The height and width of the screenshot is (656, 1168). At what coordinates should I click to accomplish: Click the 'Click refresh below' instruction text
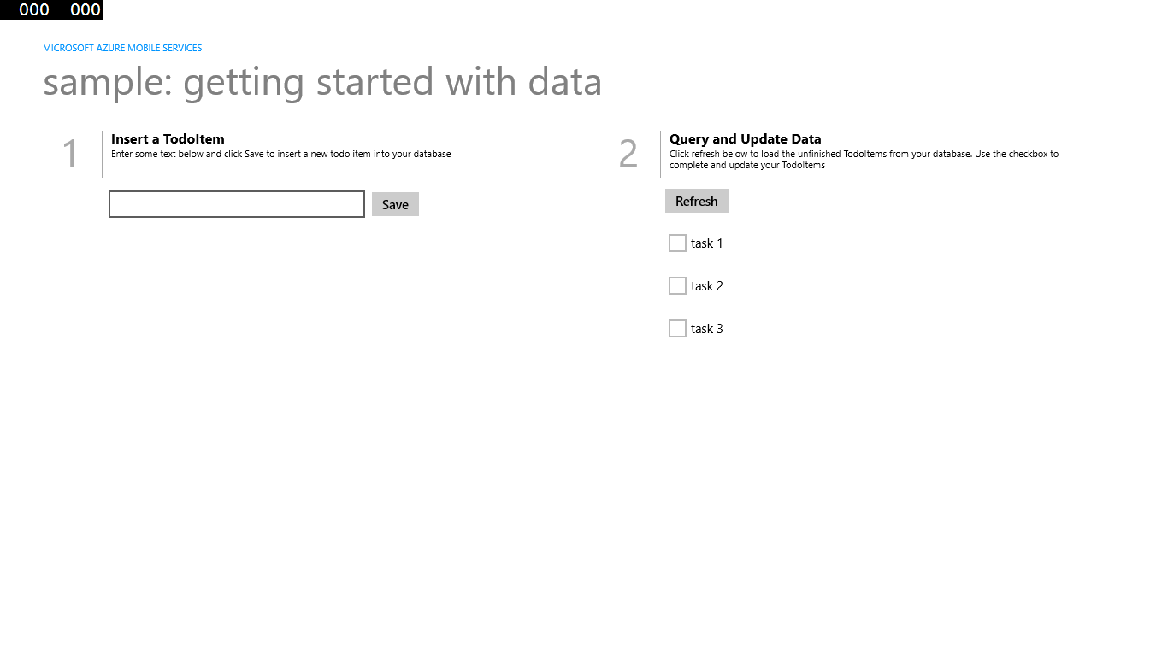[864, 160]
